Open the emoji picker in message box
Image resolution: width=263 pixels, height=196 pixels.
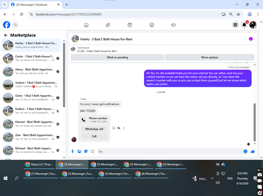(246, 151)
